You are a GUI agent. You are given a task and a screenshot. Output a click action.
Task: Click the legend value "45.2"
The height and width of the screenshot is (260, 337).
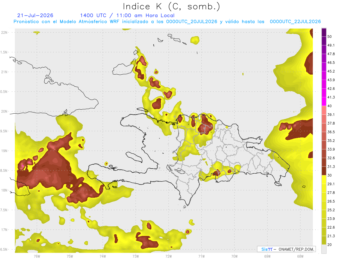[331, 71]
